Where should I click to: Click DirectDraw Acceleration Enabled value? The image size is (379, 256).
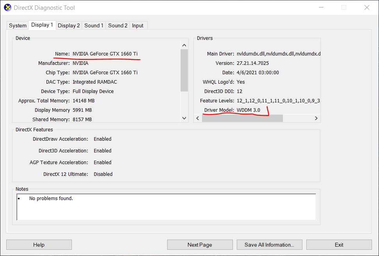tap(102, 139)
